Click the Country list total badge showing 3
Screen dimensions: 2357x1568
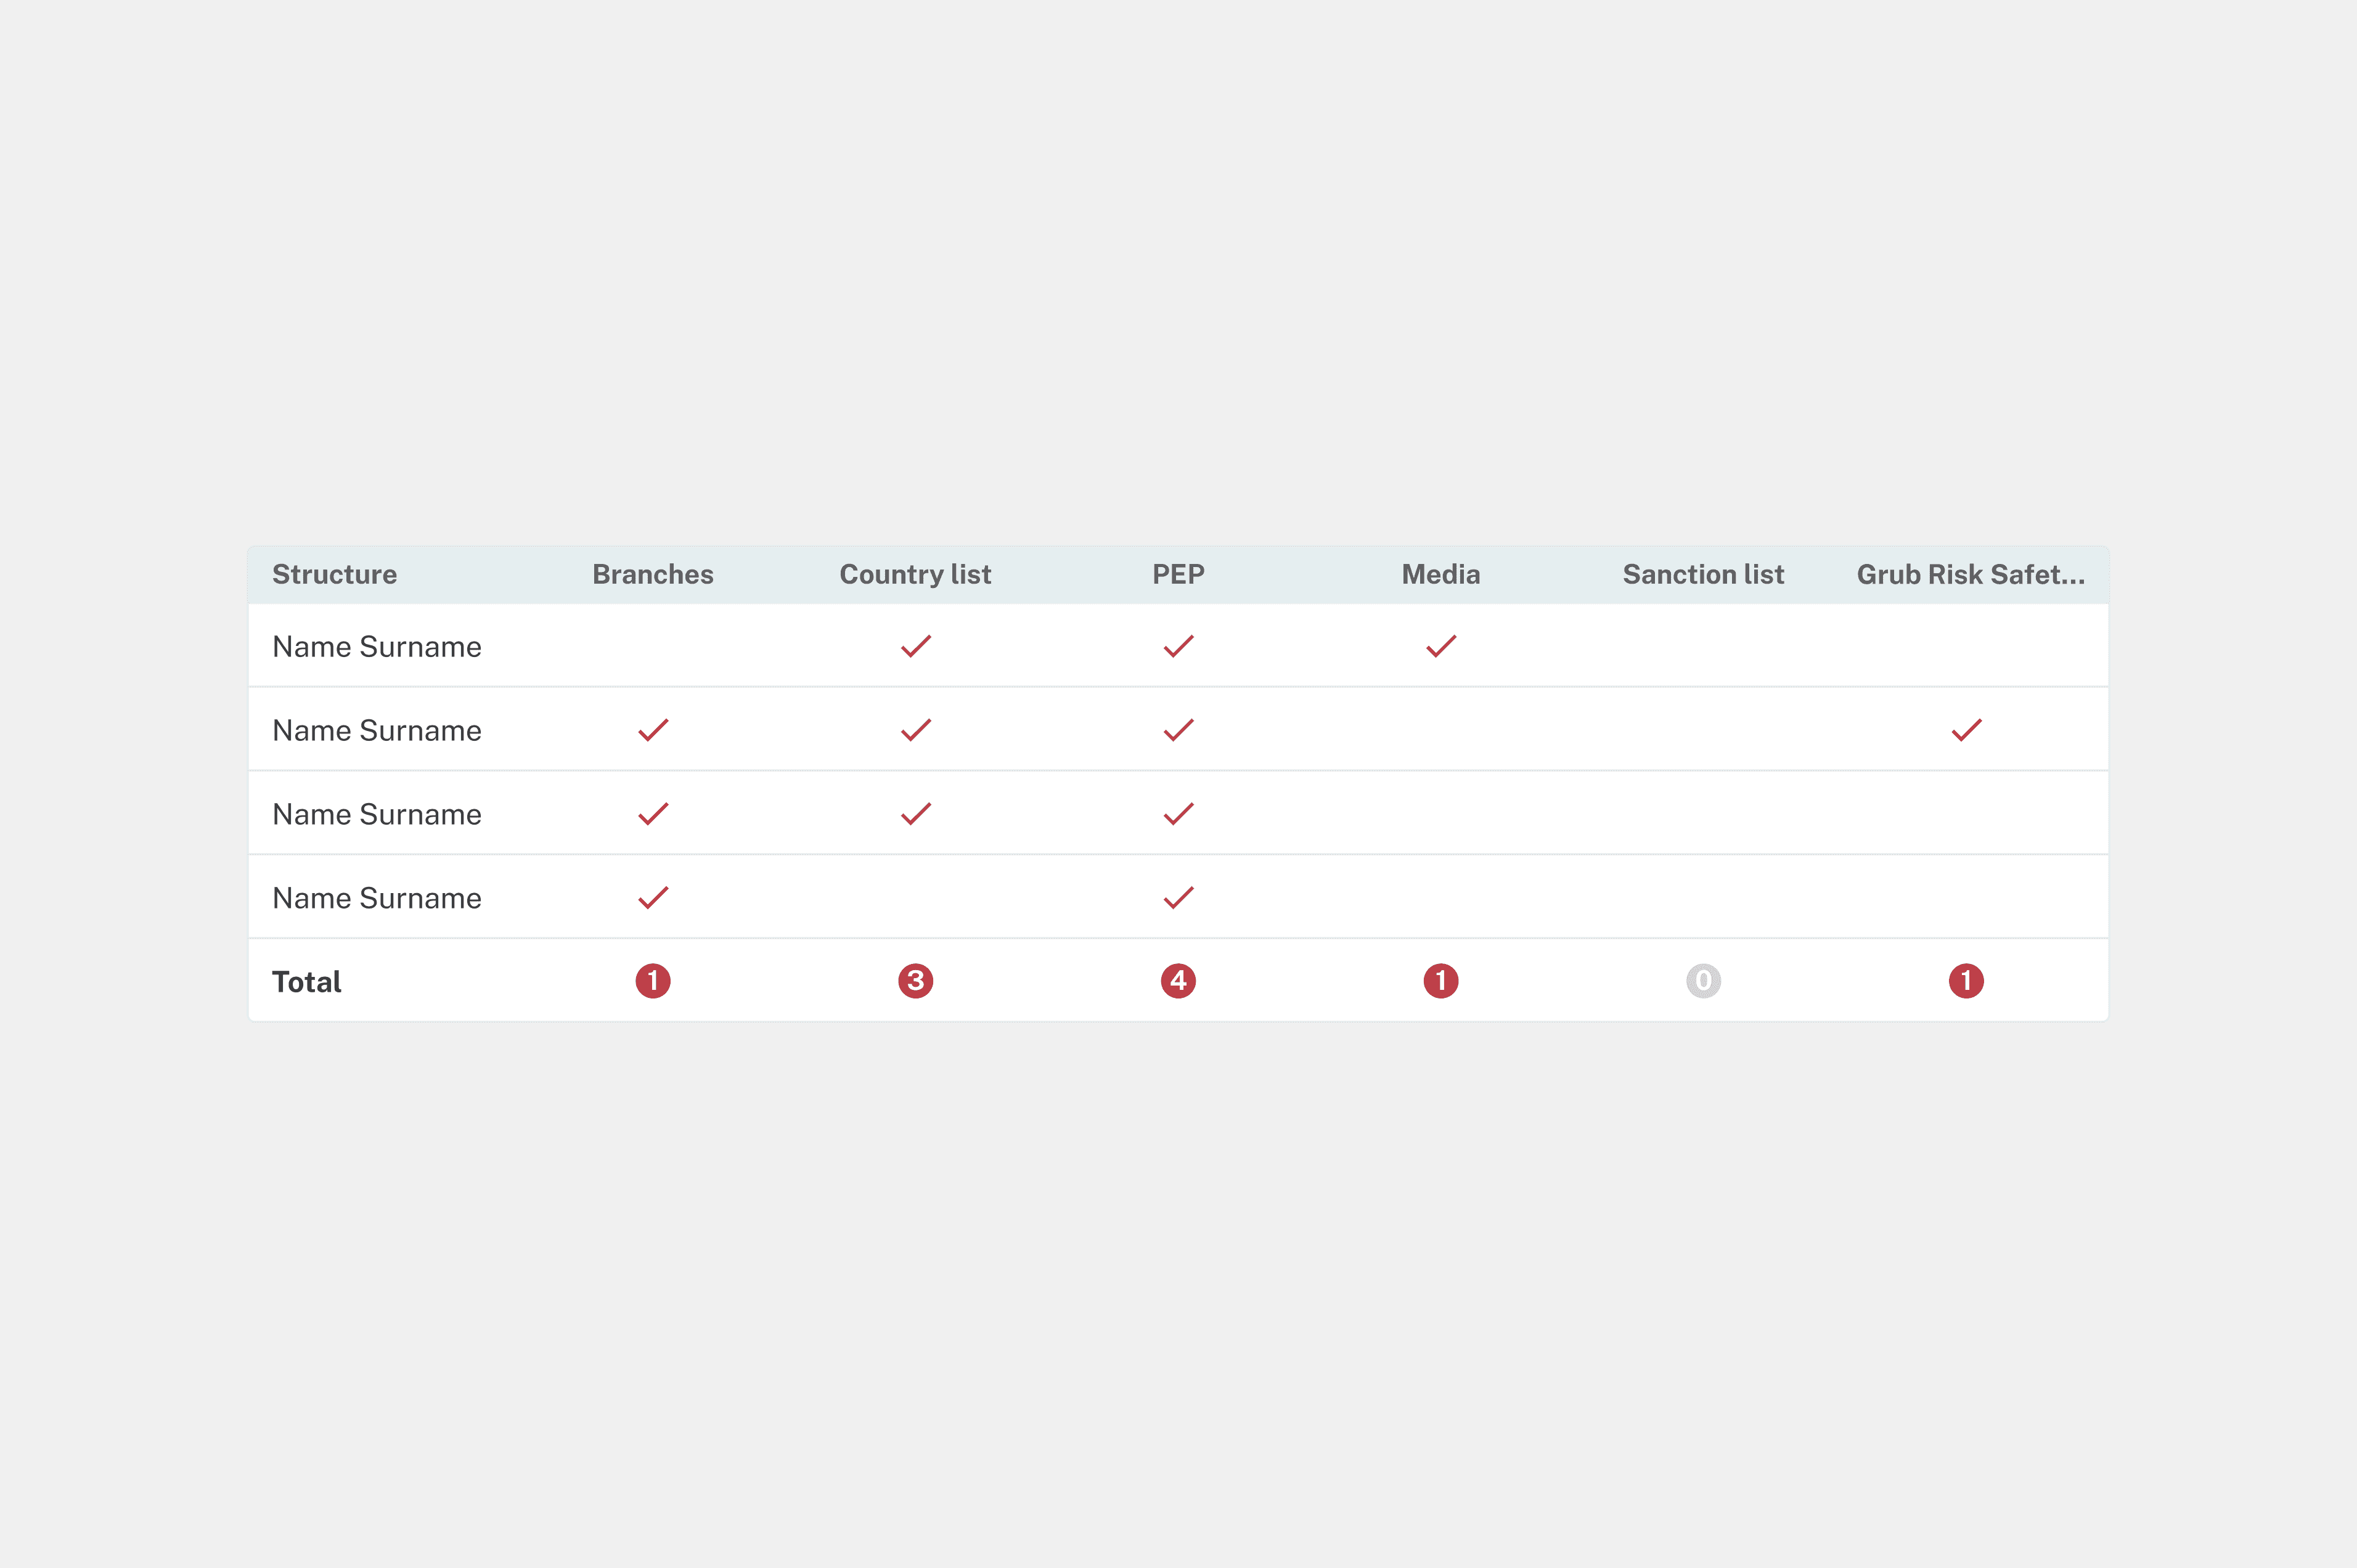coord(915,981)
